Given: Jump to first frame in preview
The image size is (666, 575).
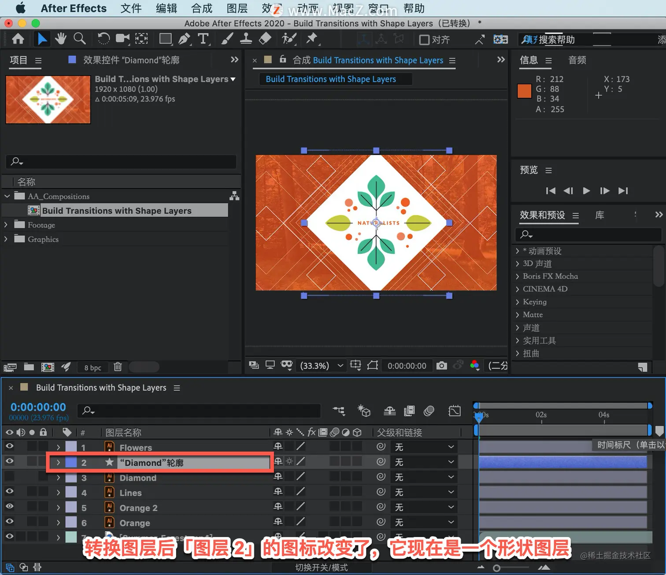Looking at the screenshot, I should point(551,191).
